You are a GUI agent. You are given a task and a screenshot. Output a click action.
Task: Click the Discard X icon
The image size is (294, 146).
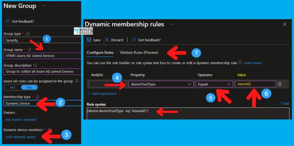pos(107,40)
